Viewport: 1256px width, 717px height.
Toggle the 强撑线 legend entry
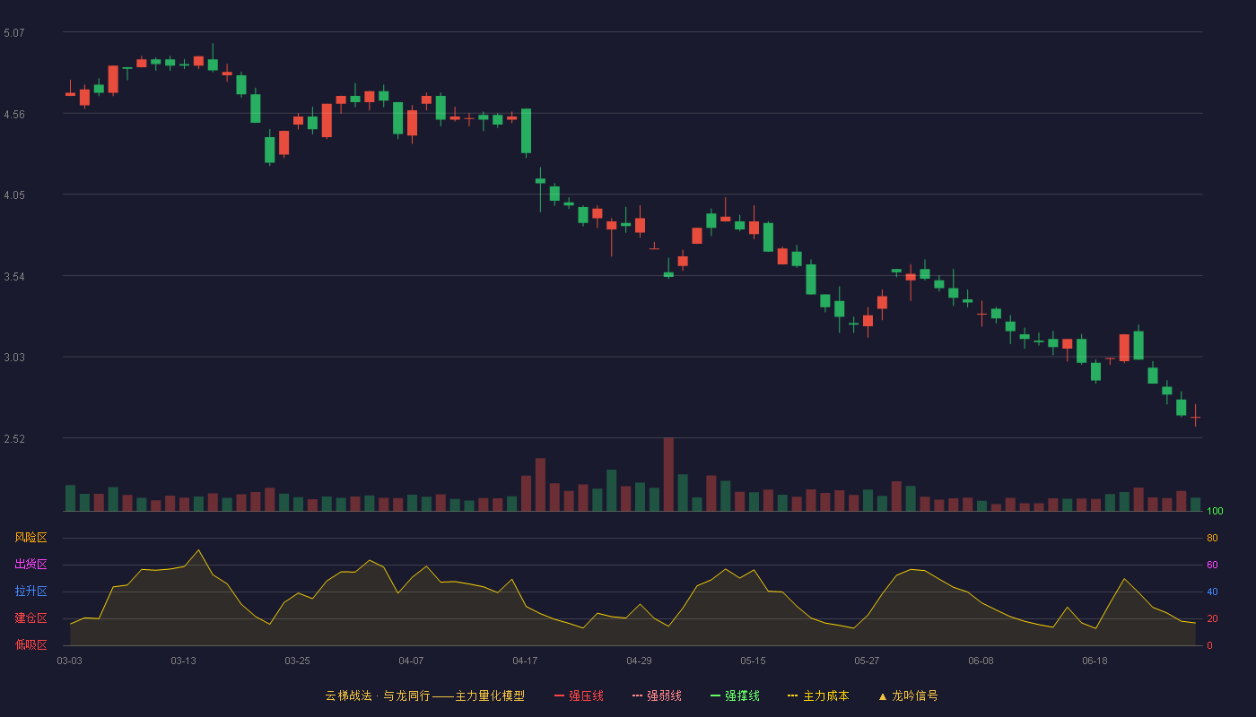[735, 695]
